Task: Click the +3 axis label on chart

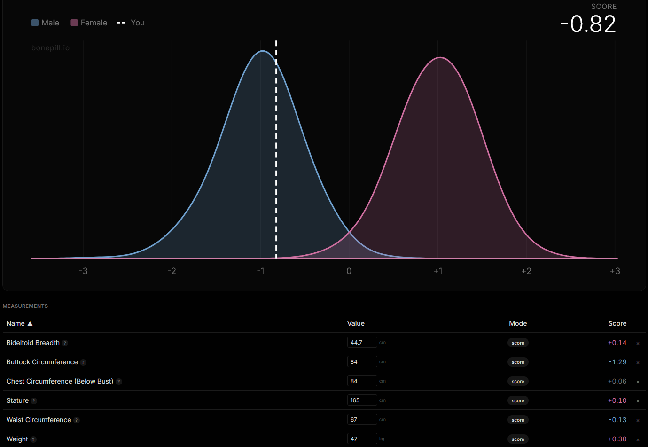Action: (x=615, y=271)
